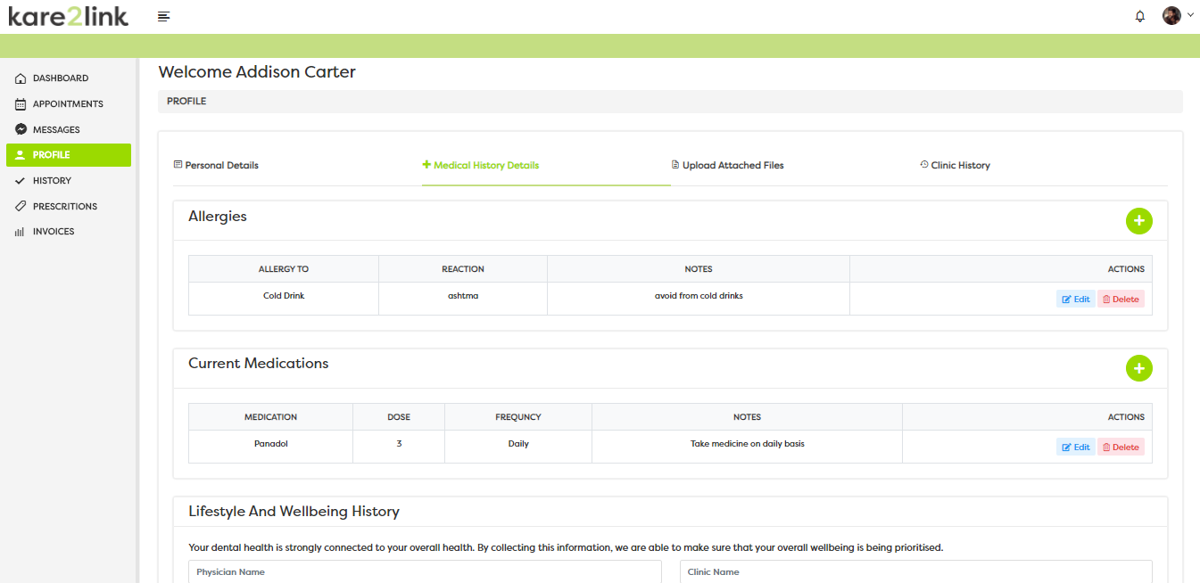Go to Appointments in sidebar
The image size is (1200, 583).
tap(67, 104)
